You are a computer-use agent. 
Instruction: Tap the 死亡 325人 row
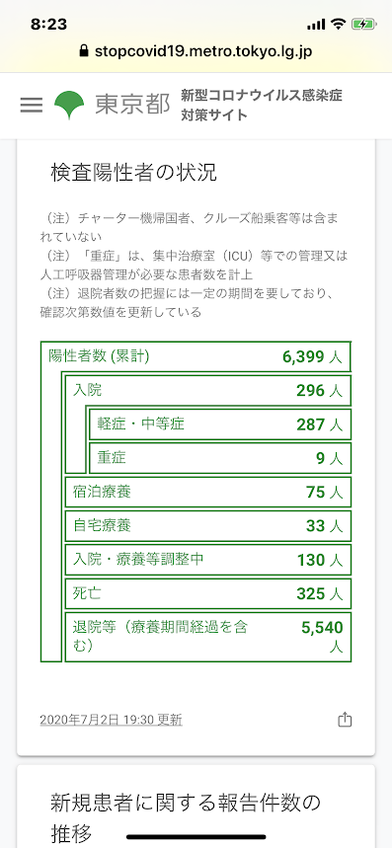(x=208, y=593)
